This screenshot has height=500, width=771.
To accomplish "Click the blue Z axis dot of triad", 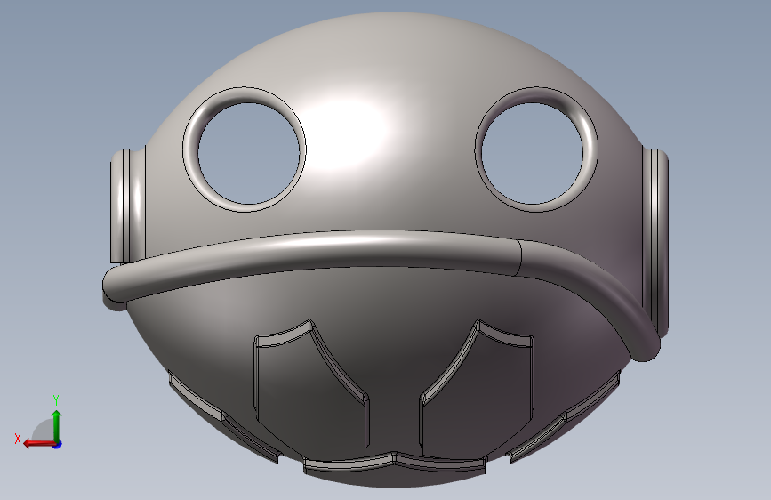I will click(x=58, y=444).
